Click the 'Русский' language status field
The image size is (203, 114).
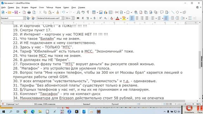115,104
